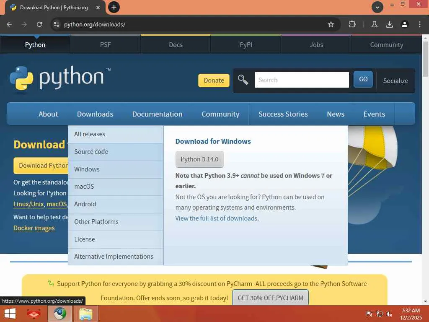The height and width of the screenshot is (322, 429).
Task: Expand the tab search dropdown arrow
Action: (x=377, y=8)
